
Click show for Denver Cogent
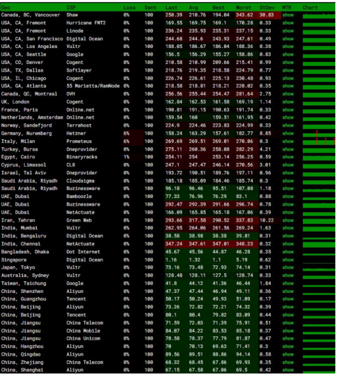(288, 62)
